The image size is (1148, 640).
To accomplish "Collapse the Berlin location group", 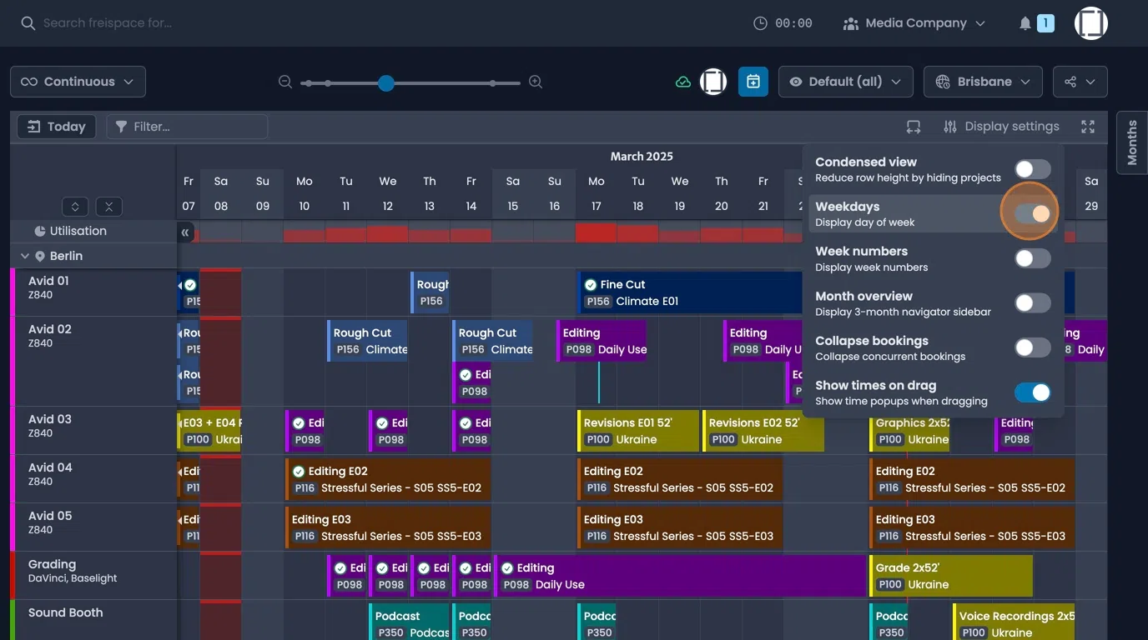I will (x=25, y=256).
